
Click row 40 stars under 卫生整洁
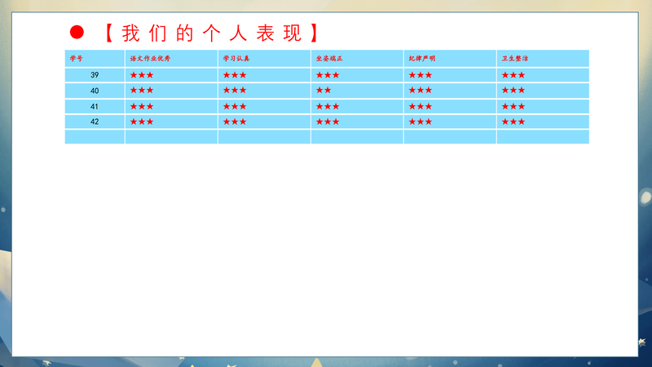pos(513,91)
